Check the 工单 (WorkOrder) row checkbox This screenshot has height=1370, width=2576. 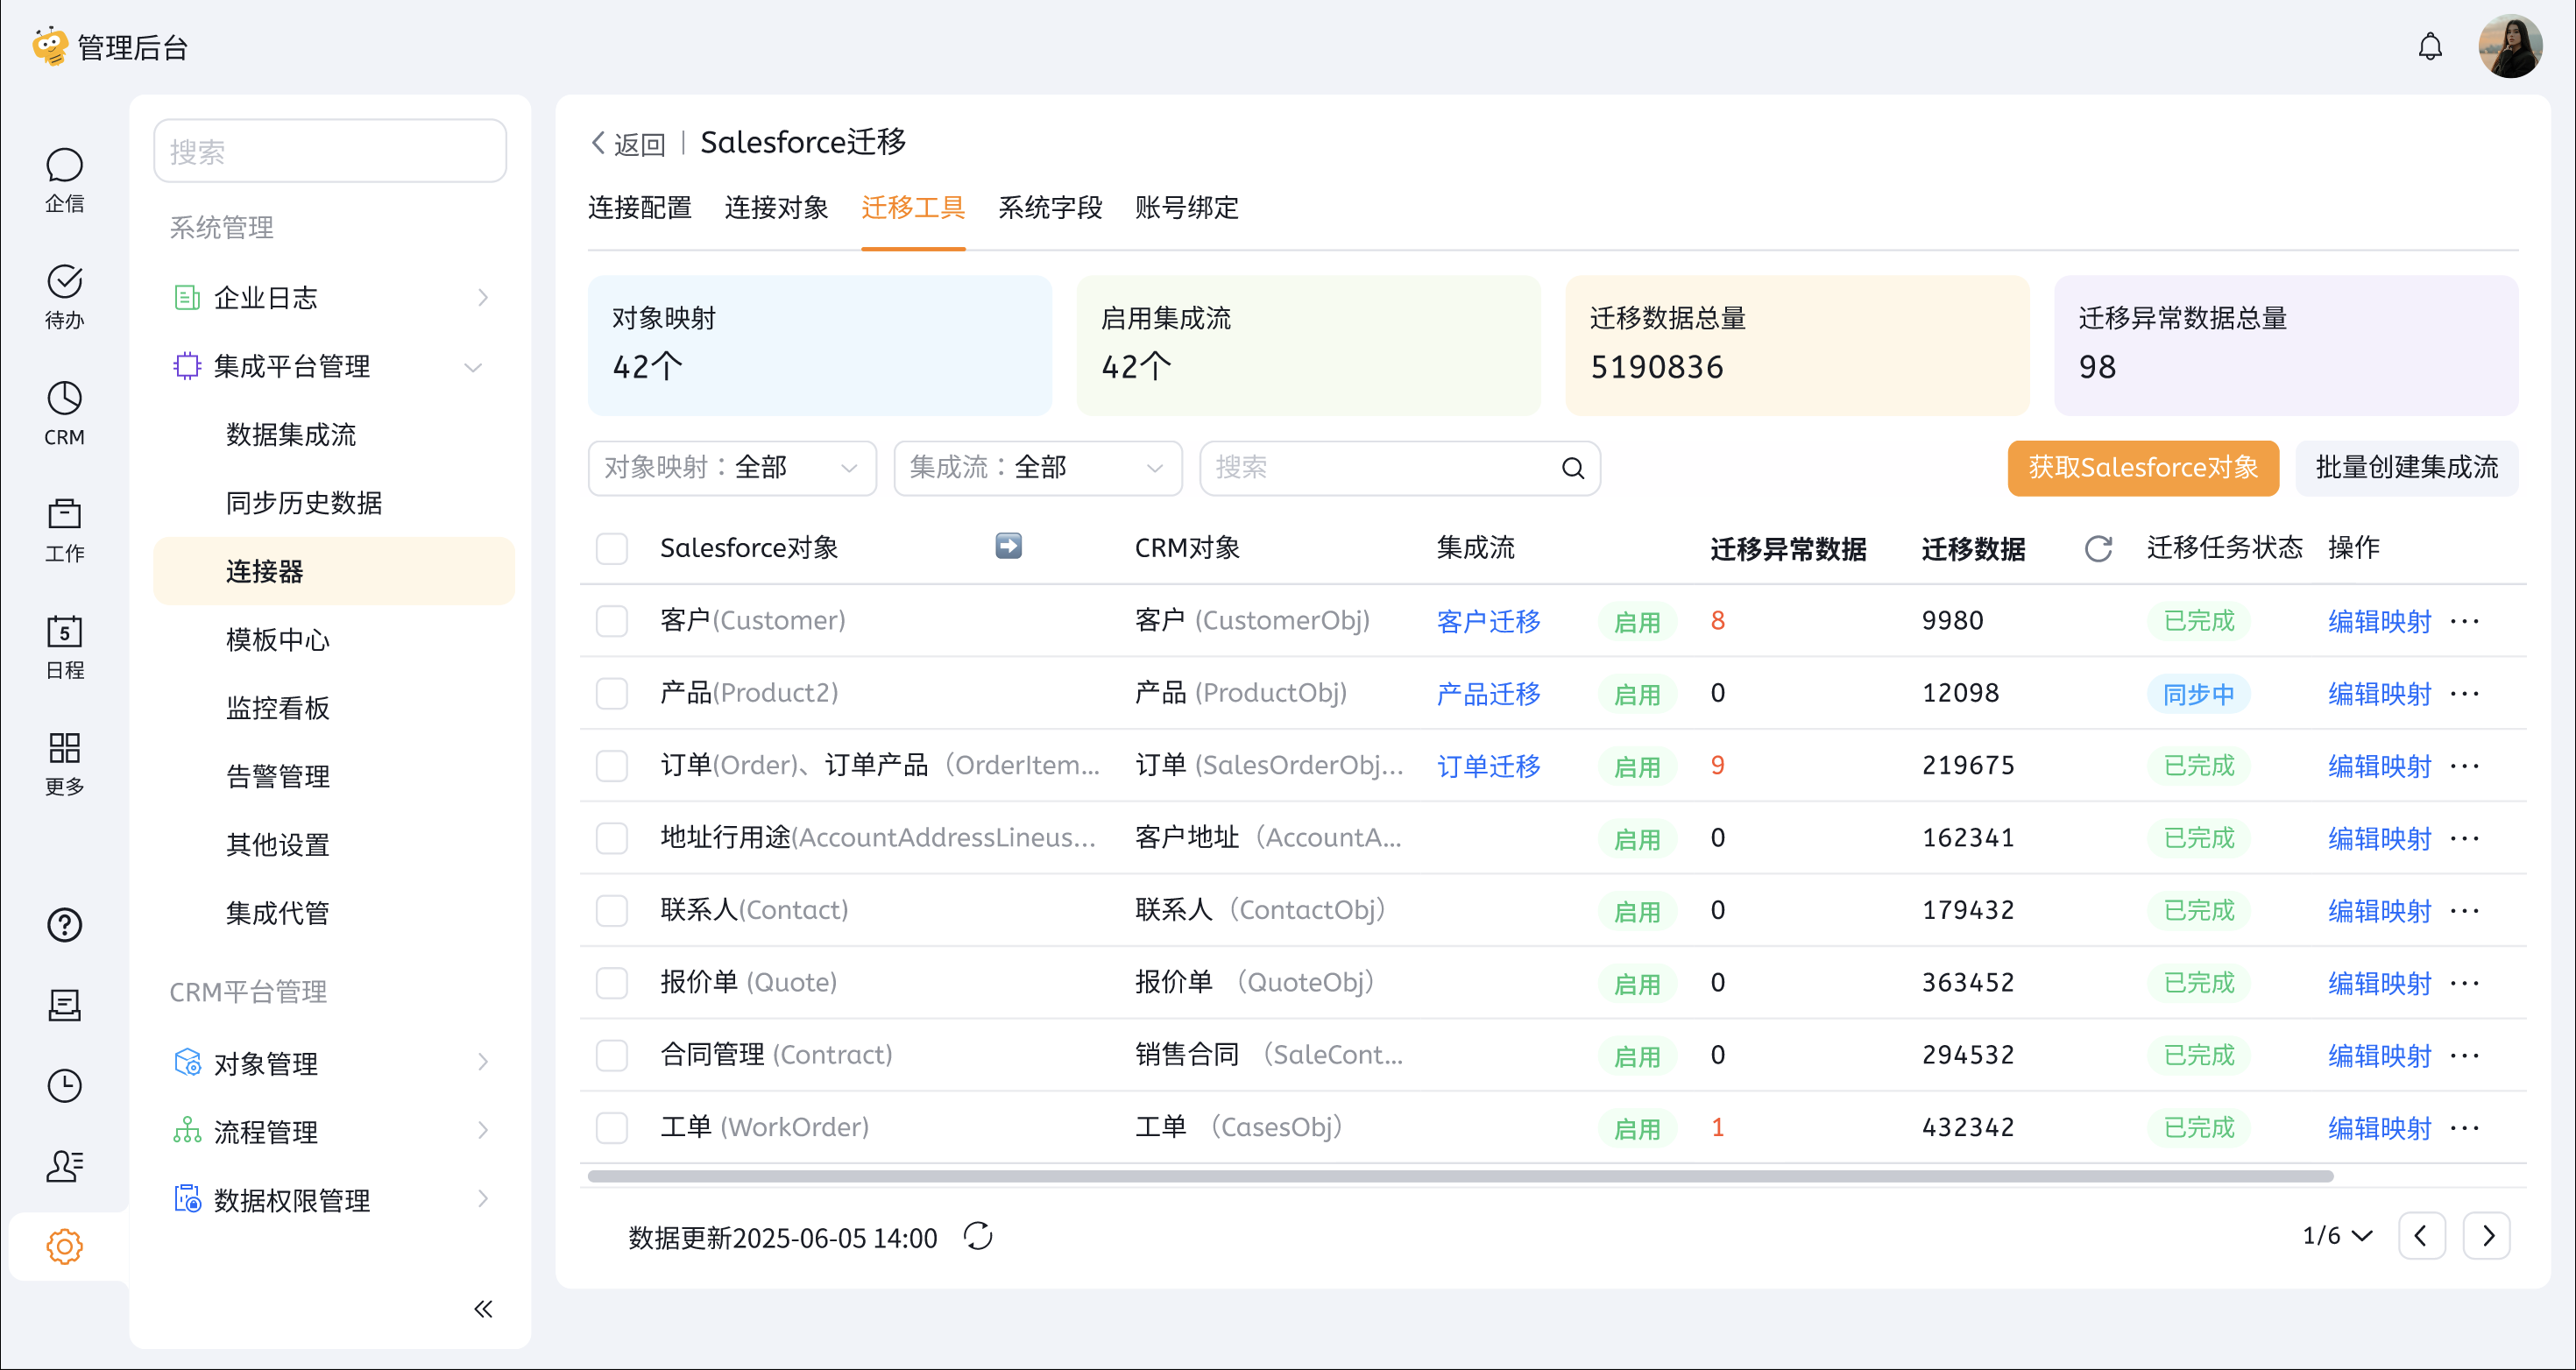(612, 1128)
